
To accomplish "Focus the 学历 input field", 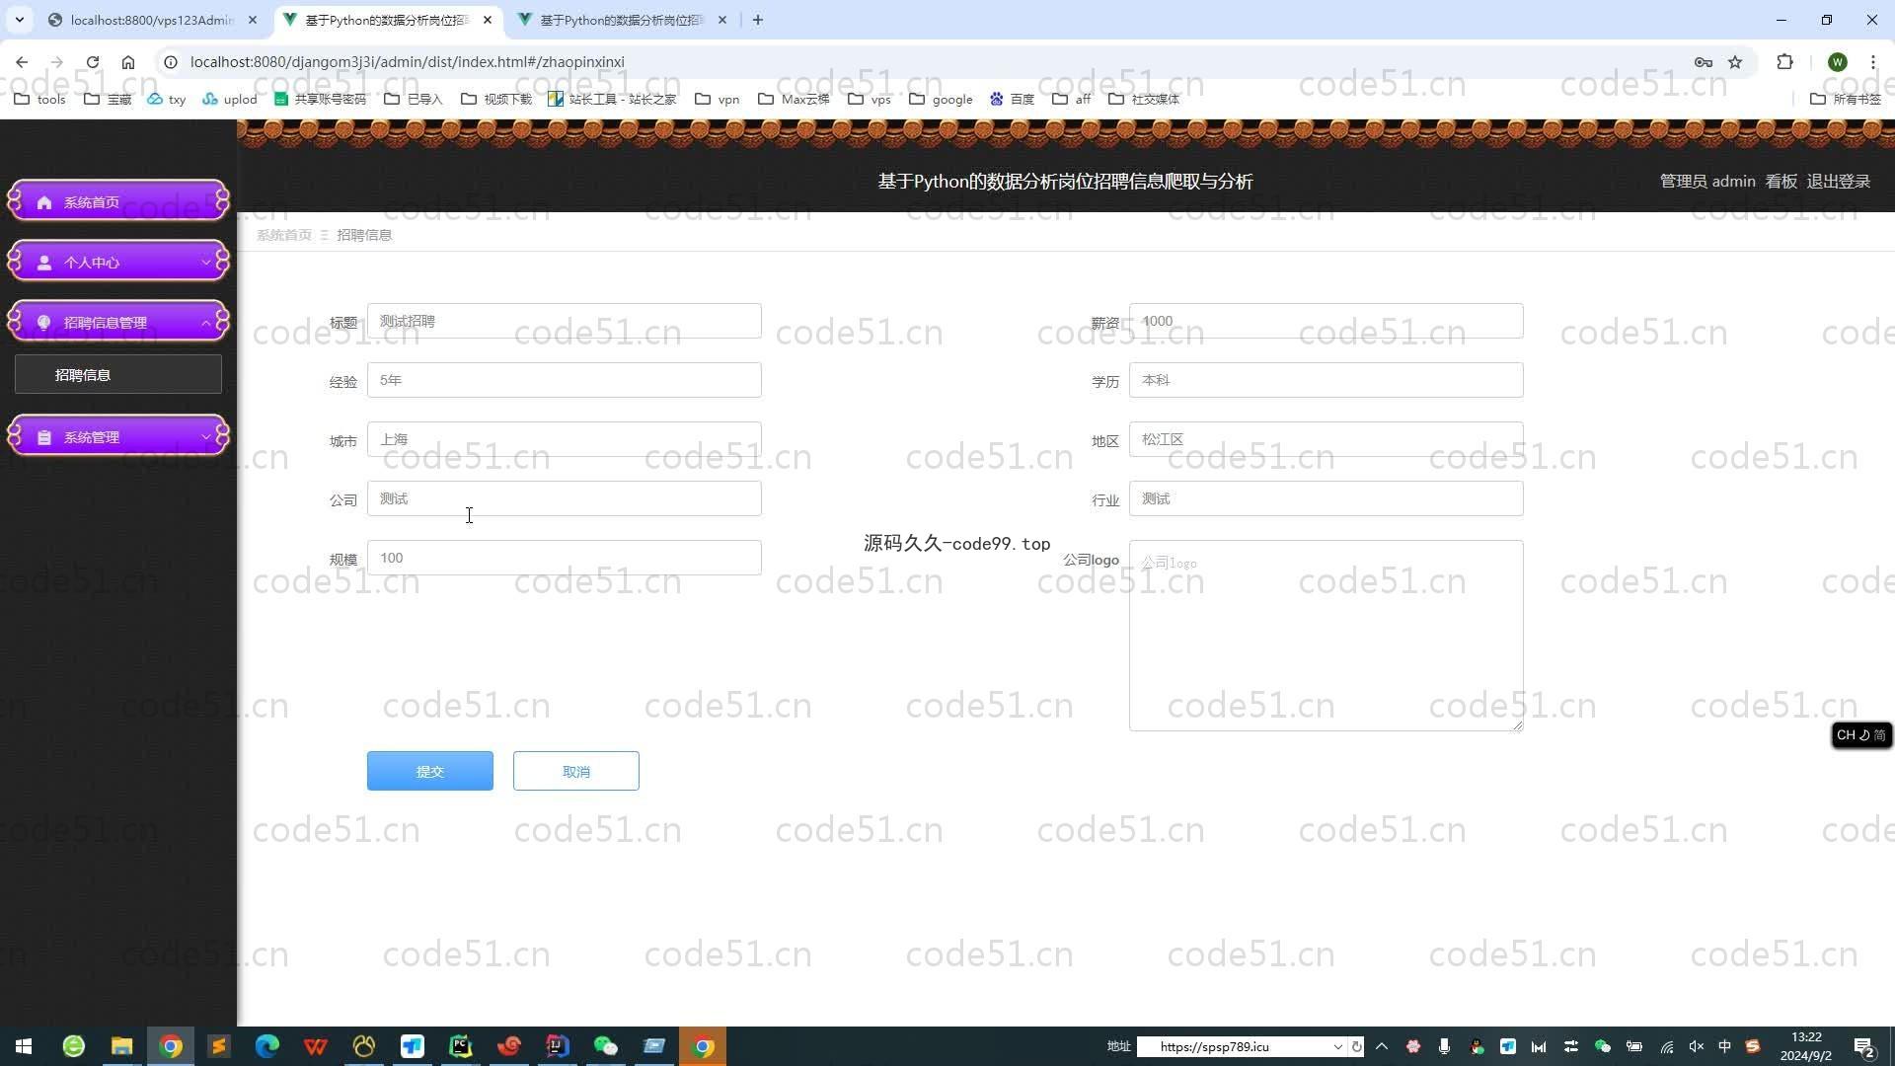I will 1326,380.
